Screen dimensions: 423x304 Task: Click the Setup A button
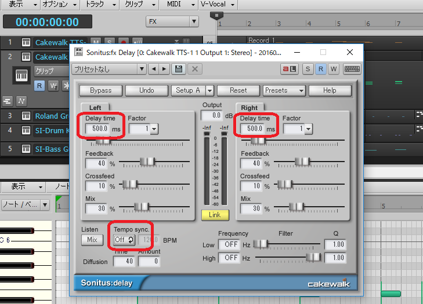[x=189, y=90]
